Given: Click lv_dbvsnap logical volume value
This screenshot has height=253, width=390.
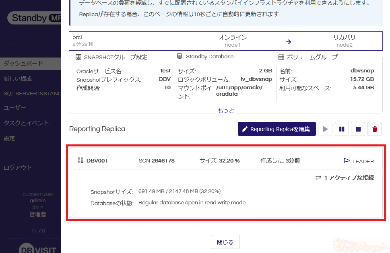Looking at the screenshot, I should pos(256,79).
